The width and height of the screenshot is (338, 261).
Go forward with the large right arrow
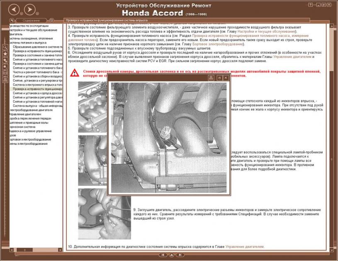click(x=30, y=10)
